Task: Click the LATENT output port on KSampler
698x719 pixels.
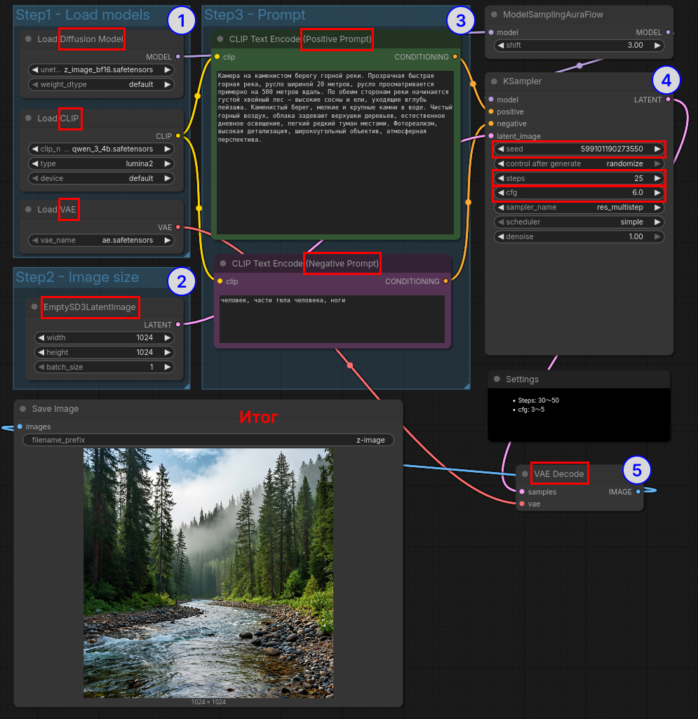Action: 667,100
